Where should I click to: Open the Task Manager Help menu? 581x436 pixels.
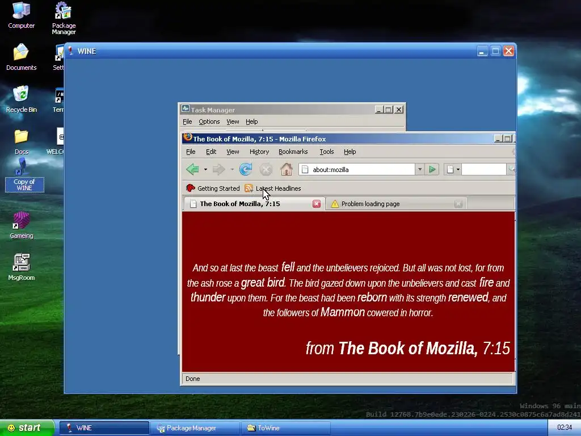251,121
